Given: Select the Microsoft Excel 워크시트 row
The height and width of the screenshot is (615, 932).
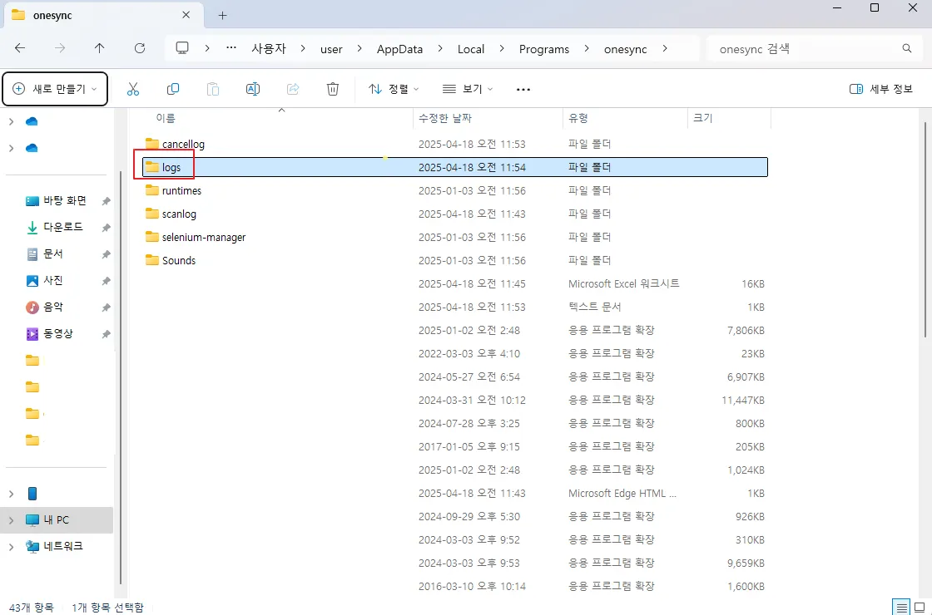Looking at the screenshot, I should 455,283.
